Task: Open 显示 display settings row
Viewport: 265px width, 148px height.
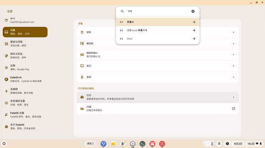Action: pos(157,66)
